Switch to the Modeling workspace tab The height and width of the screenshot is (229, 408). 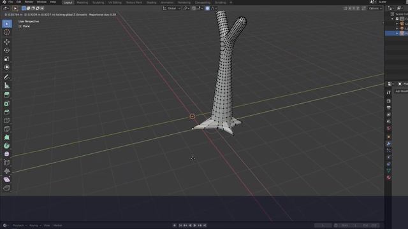[x=82, y=3]
